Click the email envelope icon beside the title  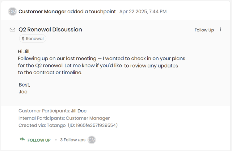tap(12, 30)
